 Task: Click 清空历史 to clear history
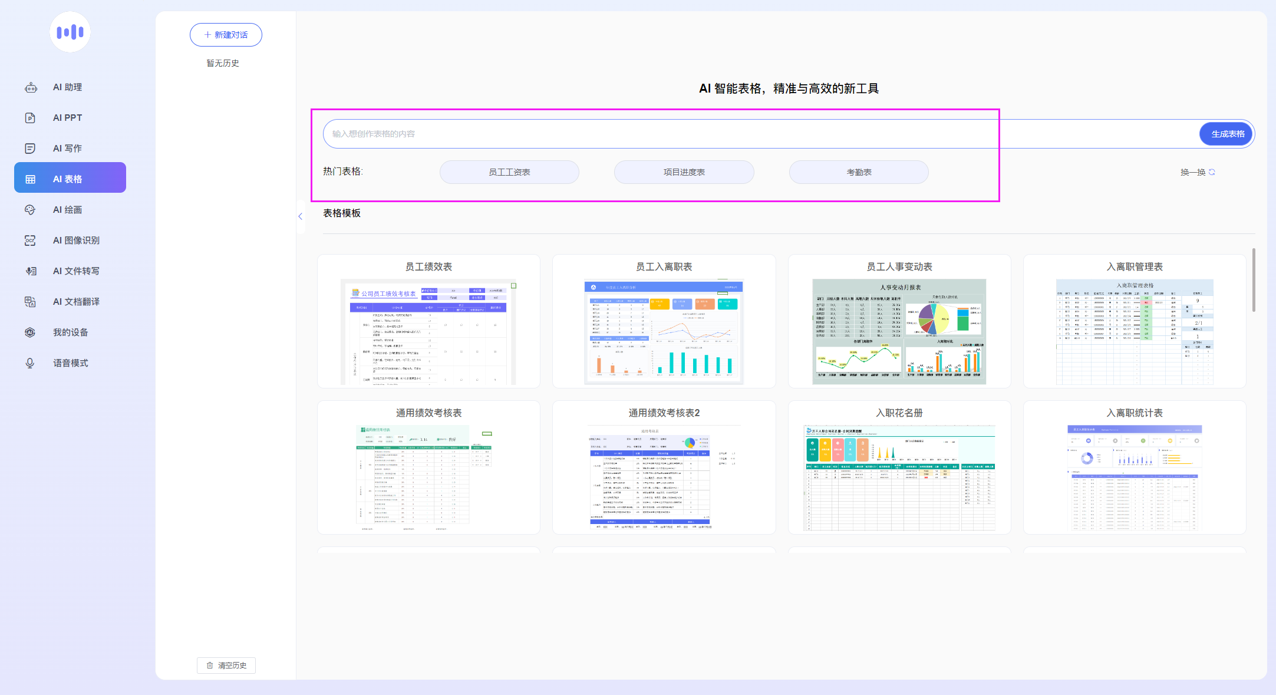[x=226, y=666]
